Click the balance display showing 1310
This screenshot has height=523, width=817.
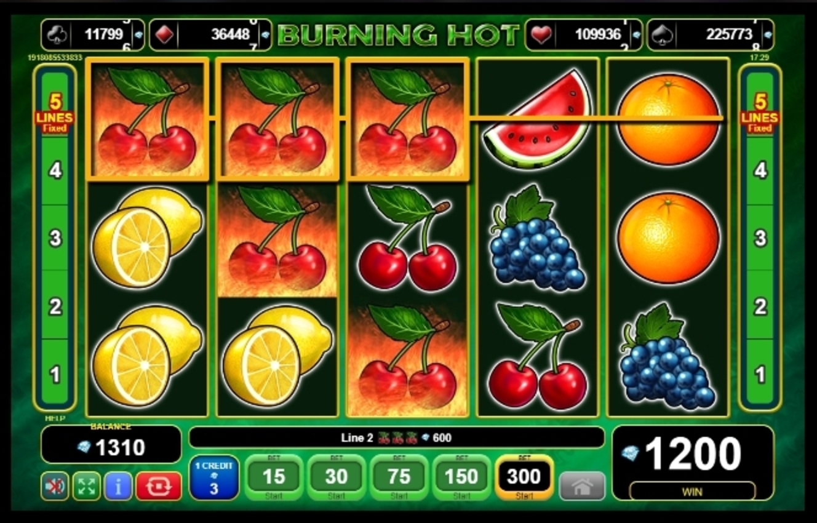click(x=111, y=444)
